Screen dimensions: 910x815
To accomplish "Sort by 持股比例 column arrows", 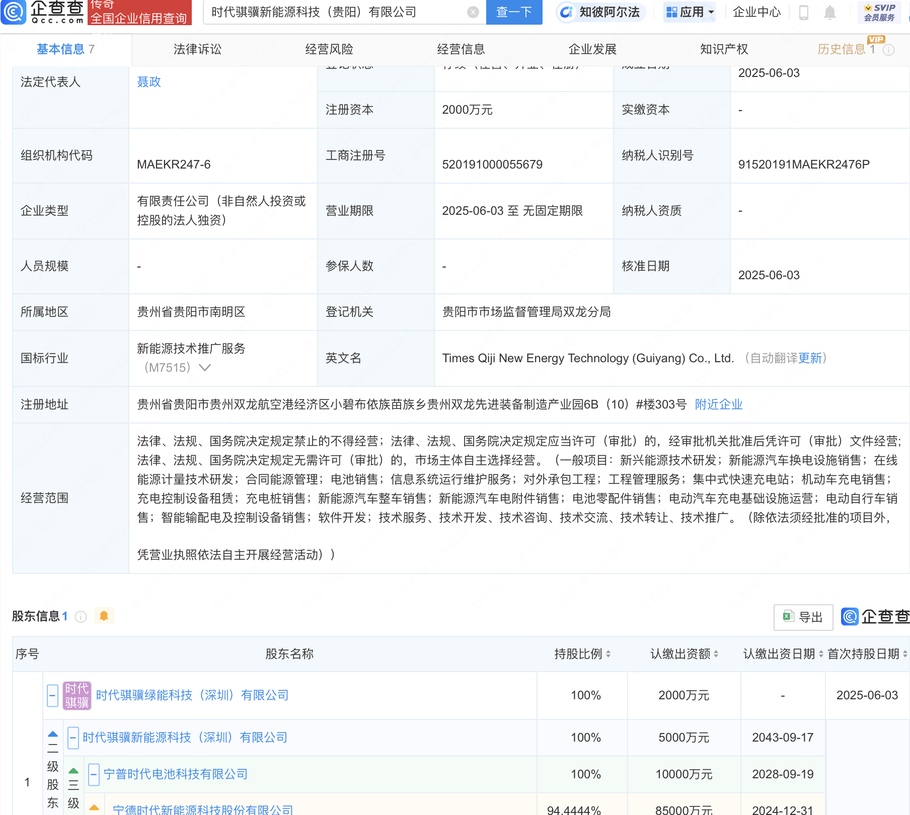I will point(608,654).
